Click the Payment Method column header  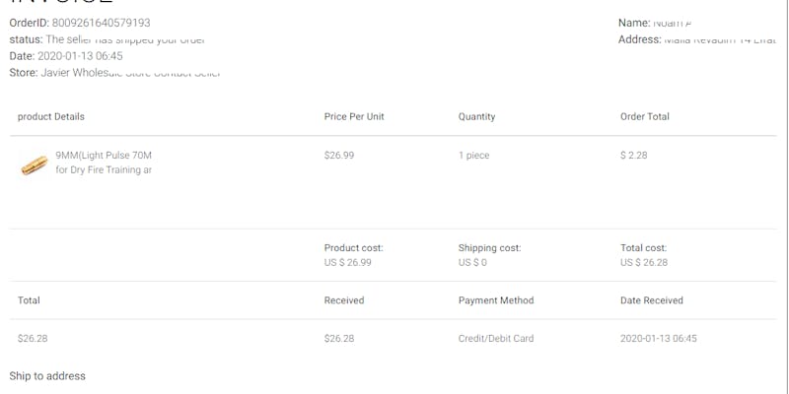[496, 300]
